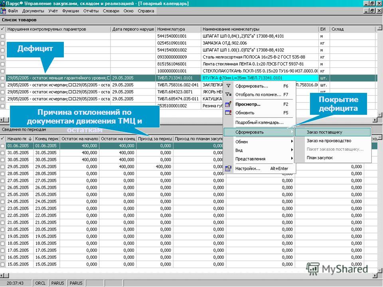The image size is (383, 287).
Task: Click the filter icon beside Сформировать…
Action: pos(228,86)
